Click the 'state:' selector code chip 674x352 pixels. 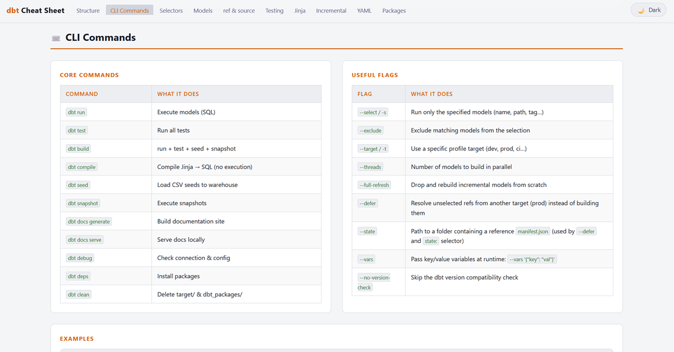coord(431,241)
